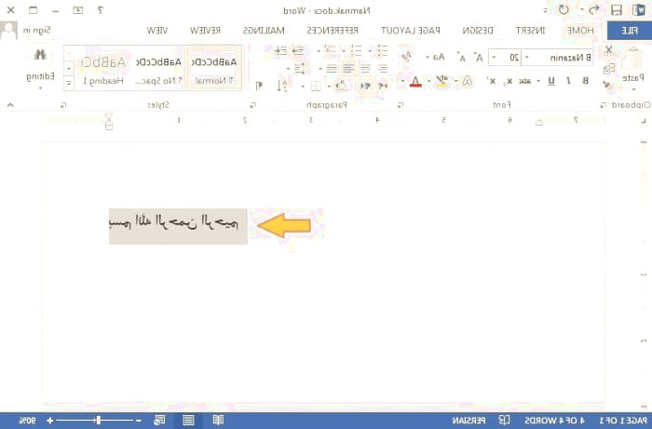
Task: Switch to the PAGE LAYOUT tab
Action: pyautogui.click(x=423, y=30)
